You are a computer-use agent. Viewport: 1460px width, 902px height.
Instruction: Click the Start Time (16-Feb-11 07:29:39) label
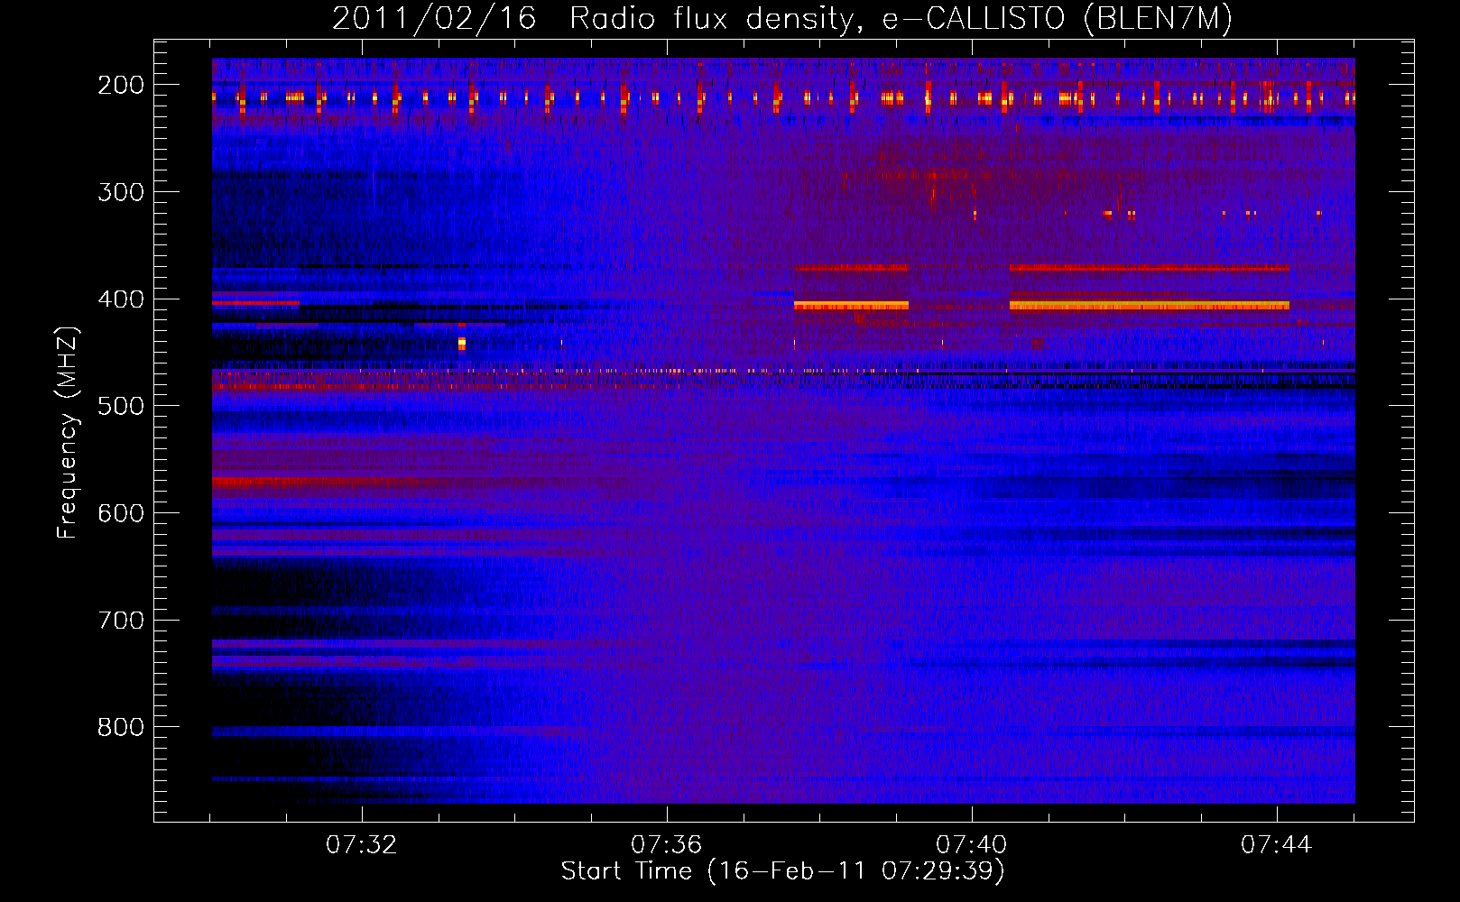[x=783, y=871]
